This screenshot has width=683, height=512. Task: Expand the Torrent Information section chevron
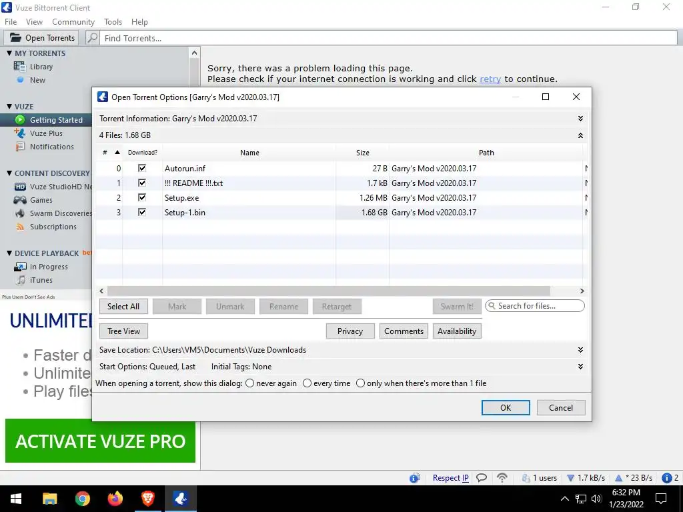[x=580, y=119]
